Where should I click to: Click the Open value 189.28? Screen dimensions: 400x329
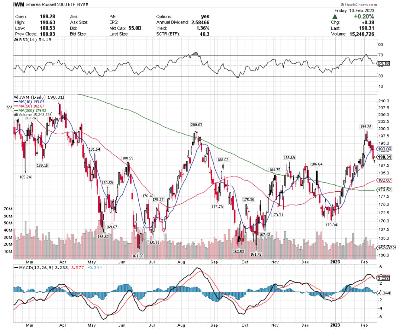pyautogui.click(x=48, y=17)
